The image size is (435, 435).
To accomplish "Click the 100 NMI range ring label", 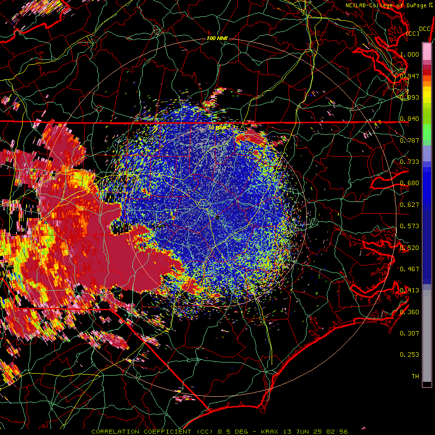I will coord(217,38).
